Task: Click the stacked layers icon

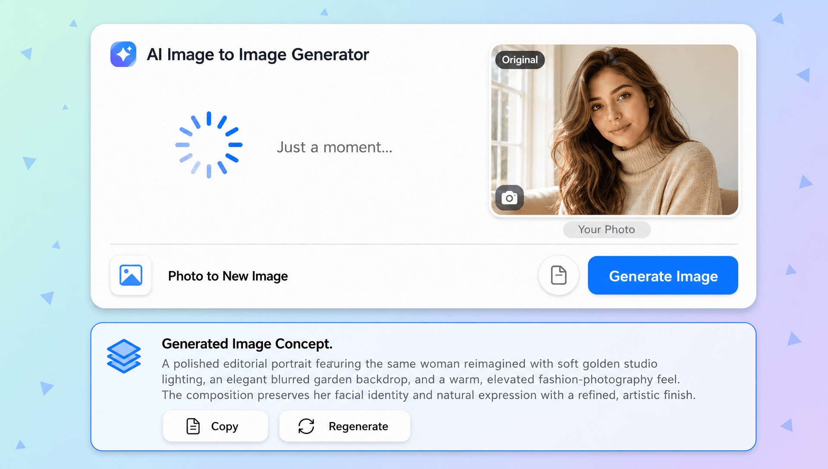Action: pos(124,356)
